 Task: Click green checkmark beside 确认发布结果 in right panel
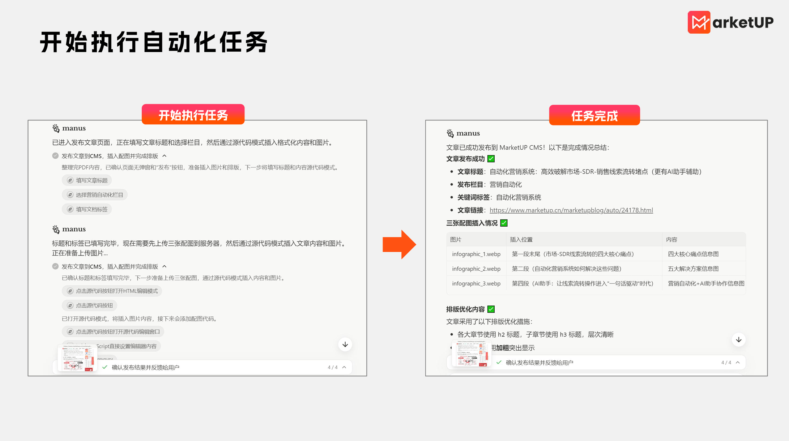499,363
